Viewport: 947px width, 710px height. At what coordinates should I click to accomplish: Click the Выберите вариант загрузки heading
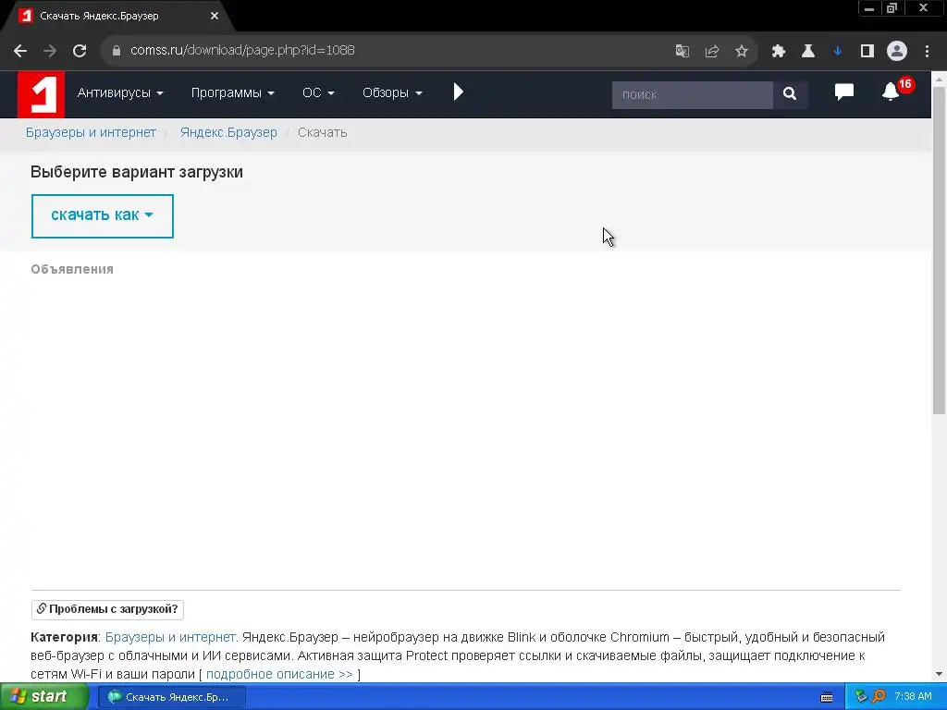137,172
